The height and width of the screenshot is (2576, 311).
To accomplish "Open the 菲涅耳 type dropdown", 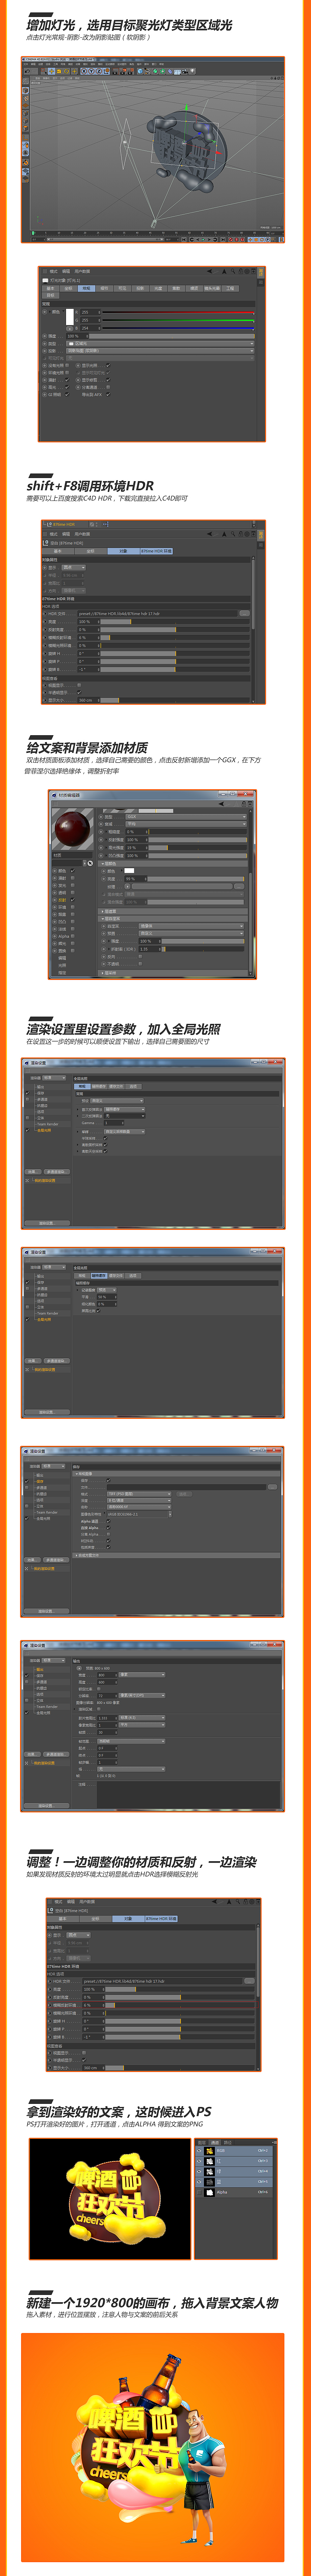I will [191, 926].
